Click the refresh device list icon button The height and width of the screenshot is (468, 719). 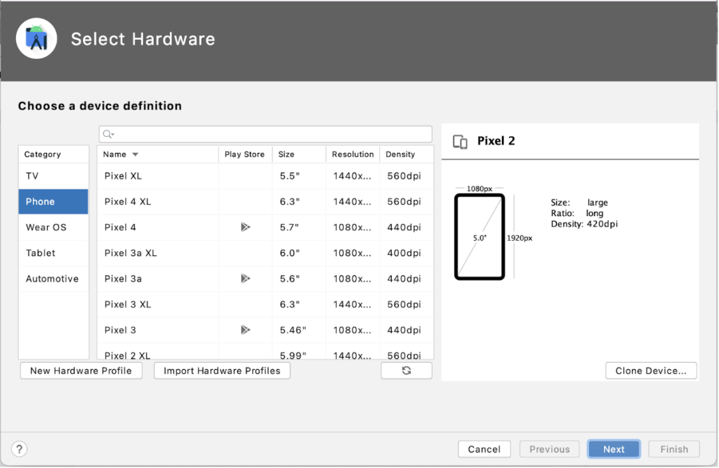pos(406,370)
